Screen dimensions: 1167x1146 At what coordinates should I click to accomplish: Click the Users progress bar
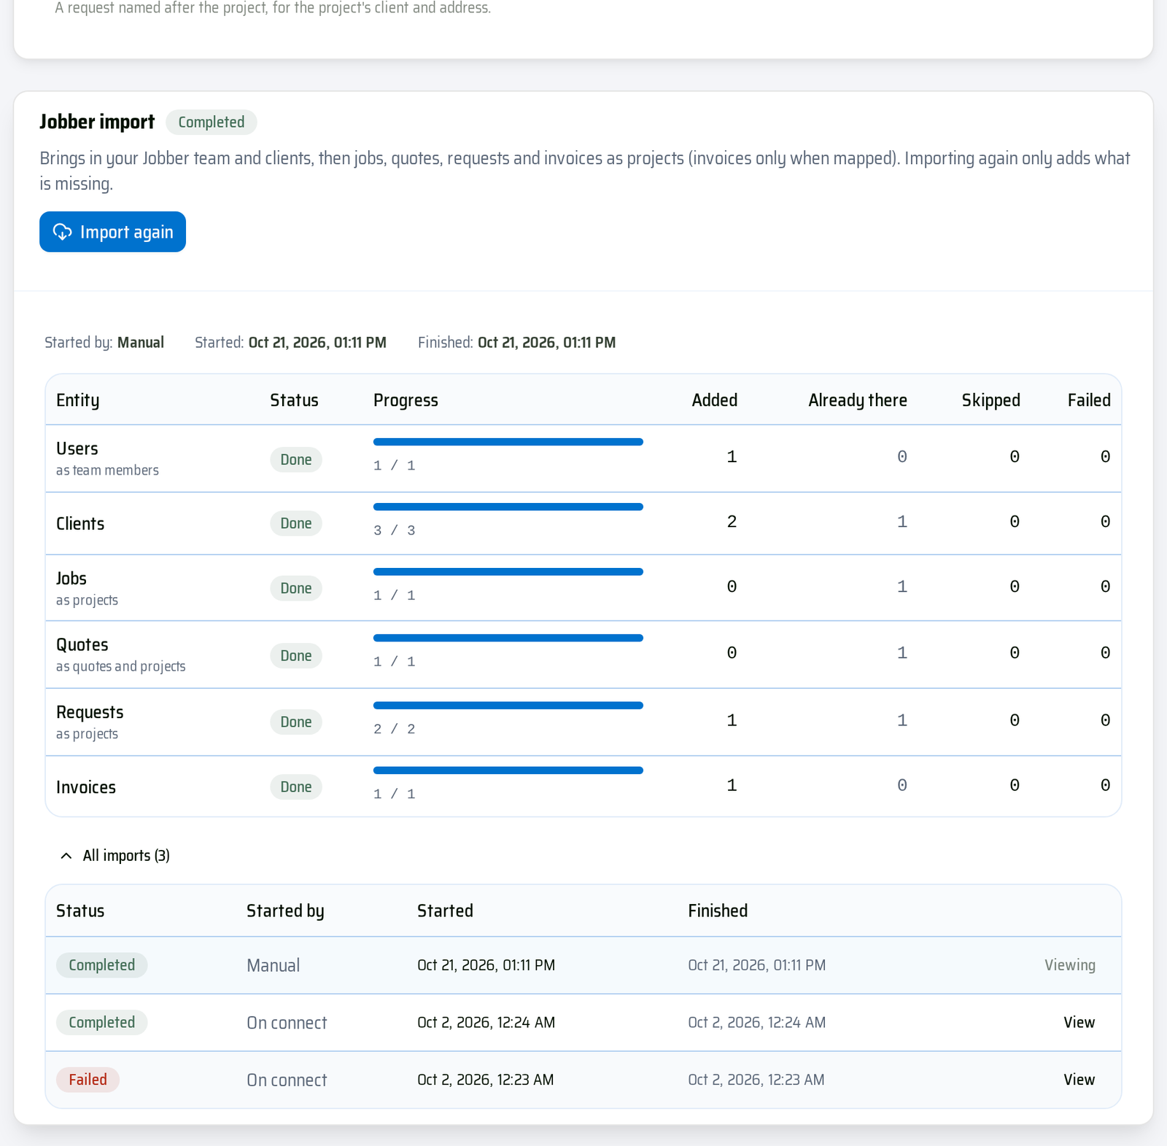[508, 442]
